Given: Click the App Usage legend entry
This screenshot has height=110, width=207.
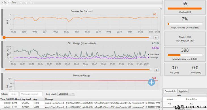Looking at the screenshot, I should 153,58.
